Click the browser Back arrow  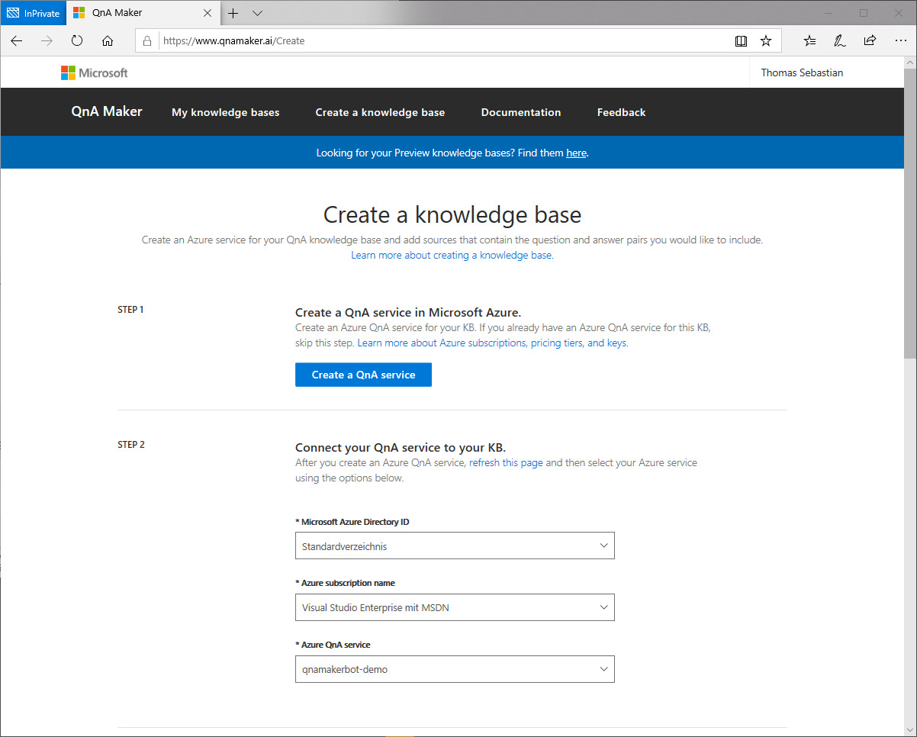click(x=17, y=41)
